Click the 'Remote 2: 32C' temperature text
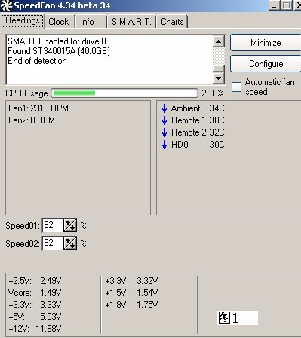The image size is (301, 338). (198, 132)
